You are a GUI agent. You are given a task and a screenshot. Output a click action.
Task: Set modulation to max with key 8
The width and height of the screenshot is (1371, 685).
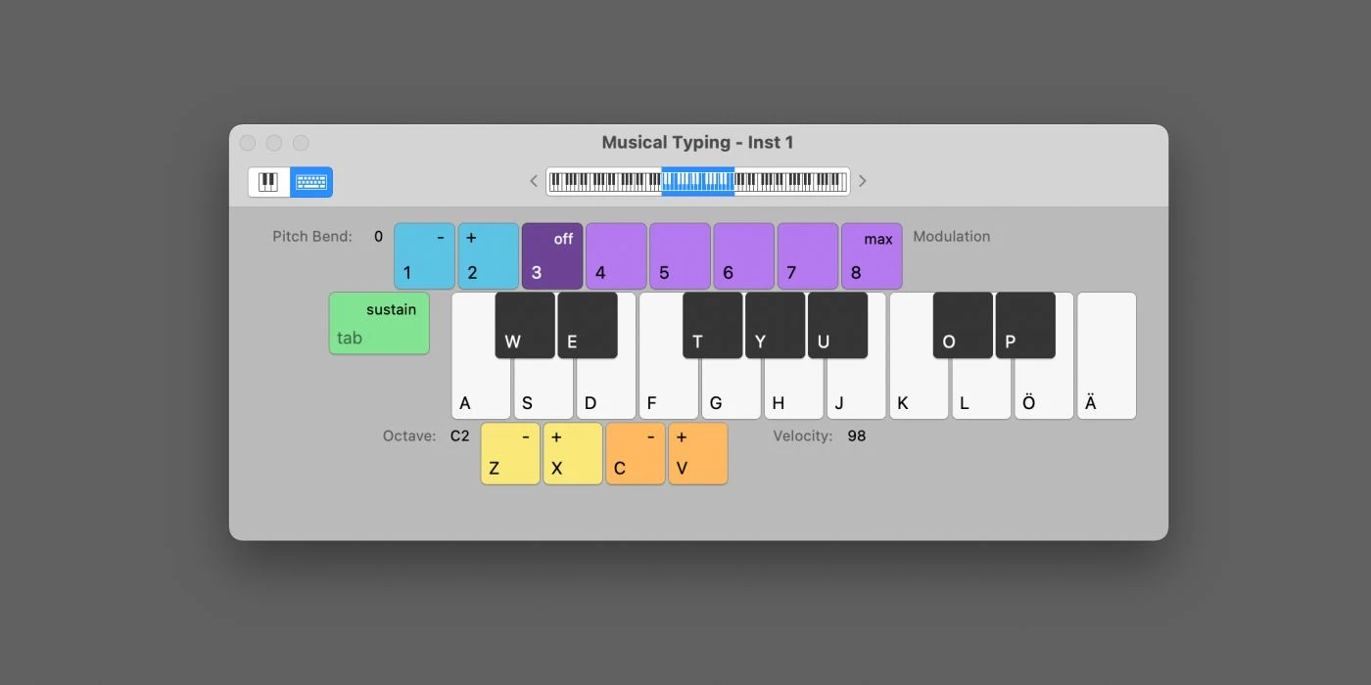point(872,256)
